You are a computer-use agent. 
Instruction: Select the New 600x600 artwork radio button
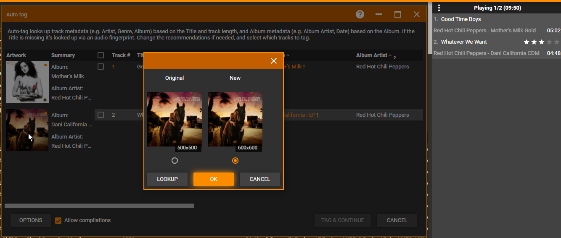tap(235, 160)
